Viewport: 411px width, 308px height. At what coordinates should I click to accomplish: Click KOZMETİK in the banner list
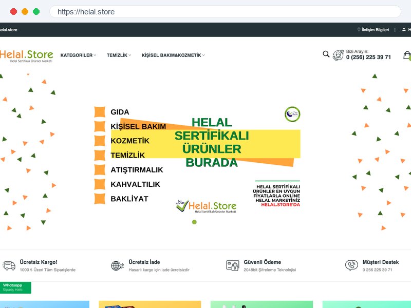[x=130, y=141]
